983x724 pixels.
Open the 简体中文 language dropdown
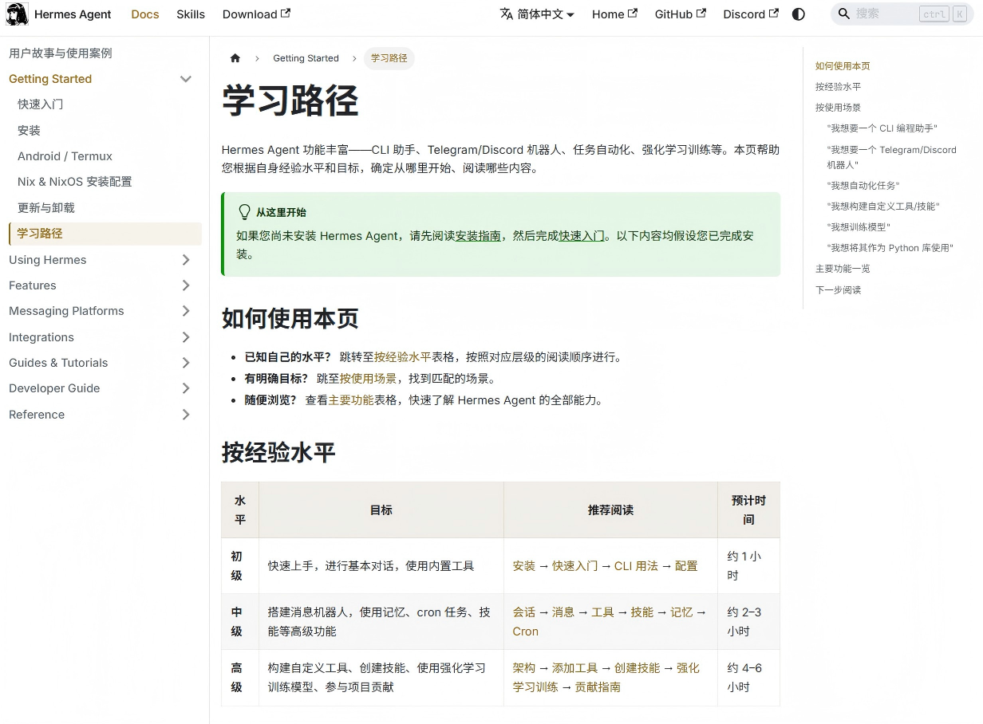(x=537, y=14)
